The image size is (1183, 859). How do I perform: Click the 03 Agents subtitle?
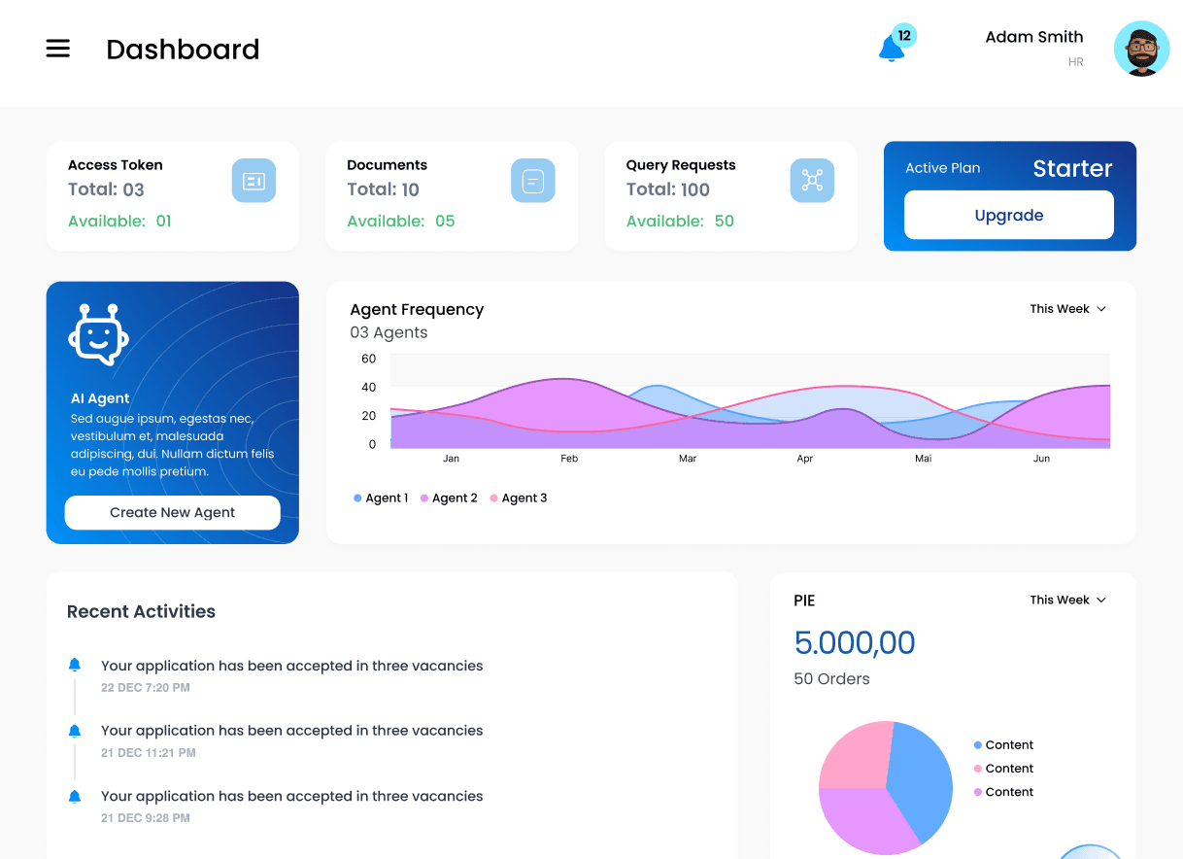[389, 332]
